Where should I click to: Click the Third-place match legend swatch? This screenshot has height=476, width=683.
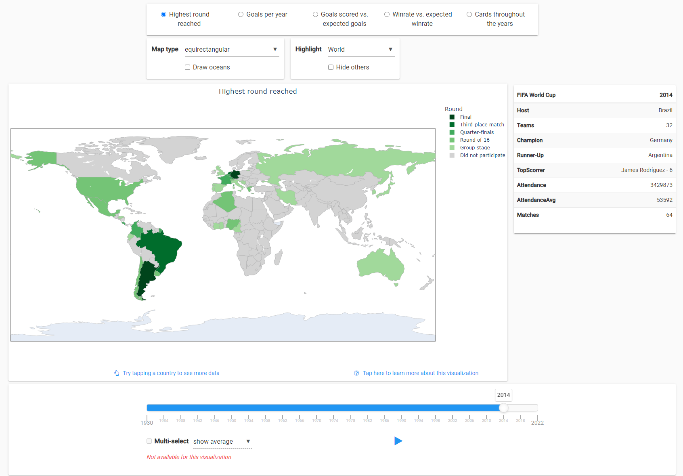pos(452,125)
